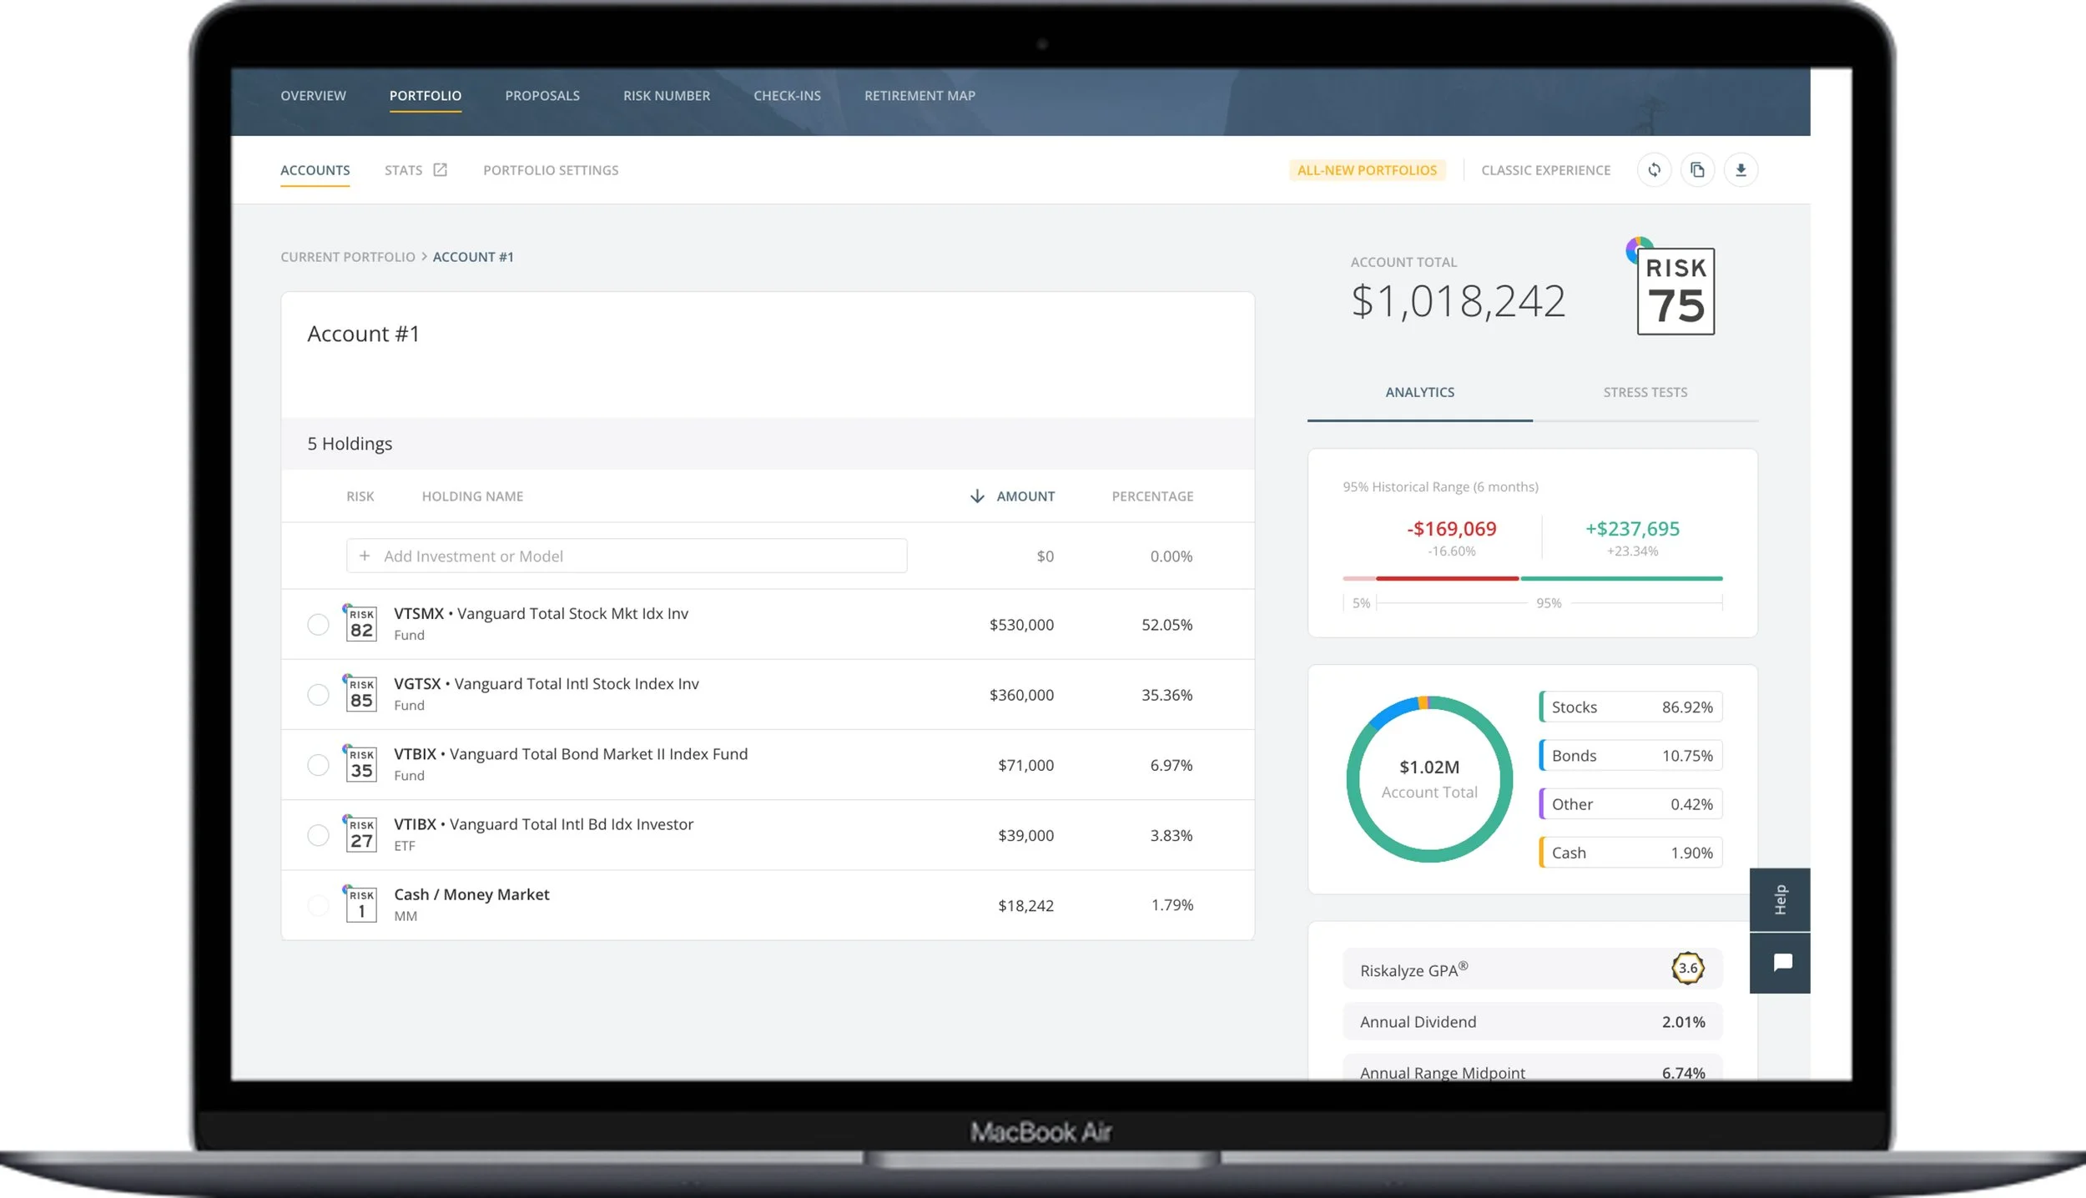Click the breadcrumb chevron after Current Portfolio
Image resolution: width=2086 pixels, height=1198 pixels.
pyautogui.click(x=424, y=257)
